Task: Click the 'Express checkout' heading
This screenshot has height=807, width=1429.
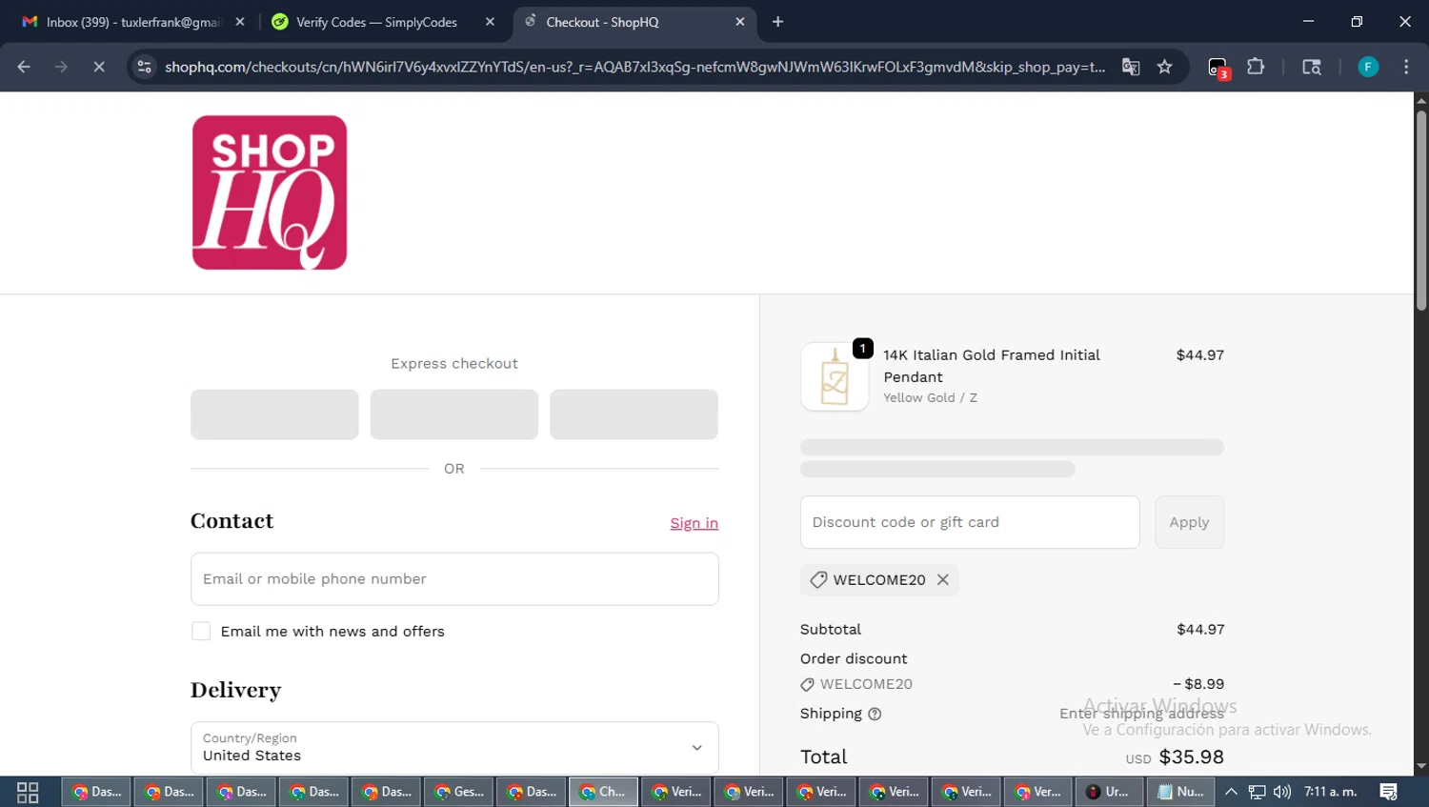Action: coord(454,364)
